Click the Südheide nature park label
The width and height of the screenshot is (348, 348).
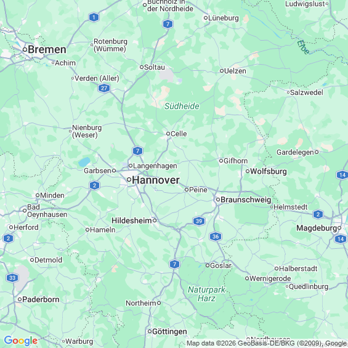182,106
